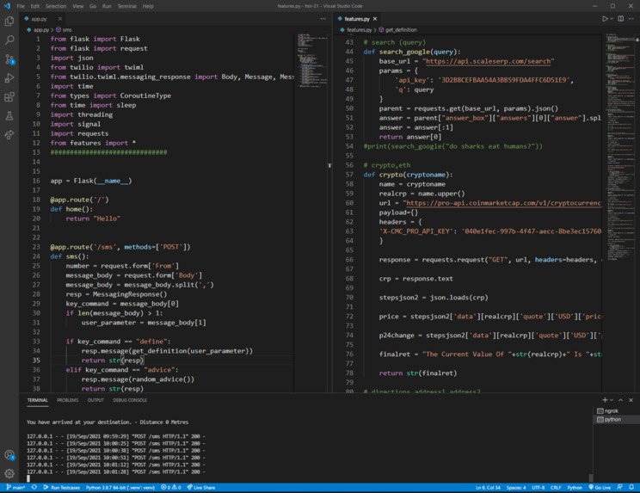Switch to the Problems panel tab
Viewport: 640px width, 493px height.
[67, 400]
